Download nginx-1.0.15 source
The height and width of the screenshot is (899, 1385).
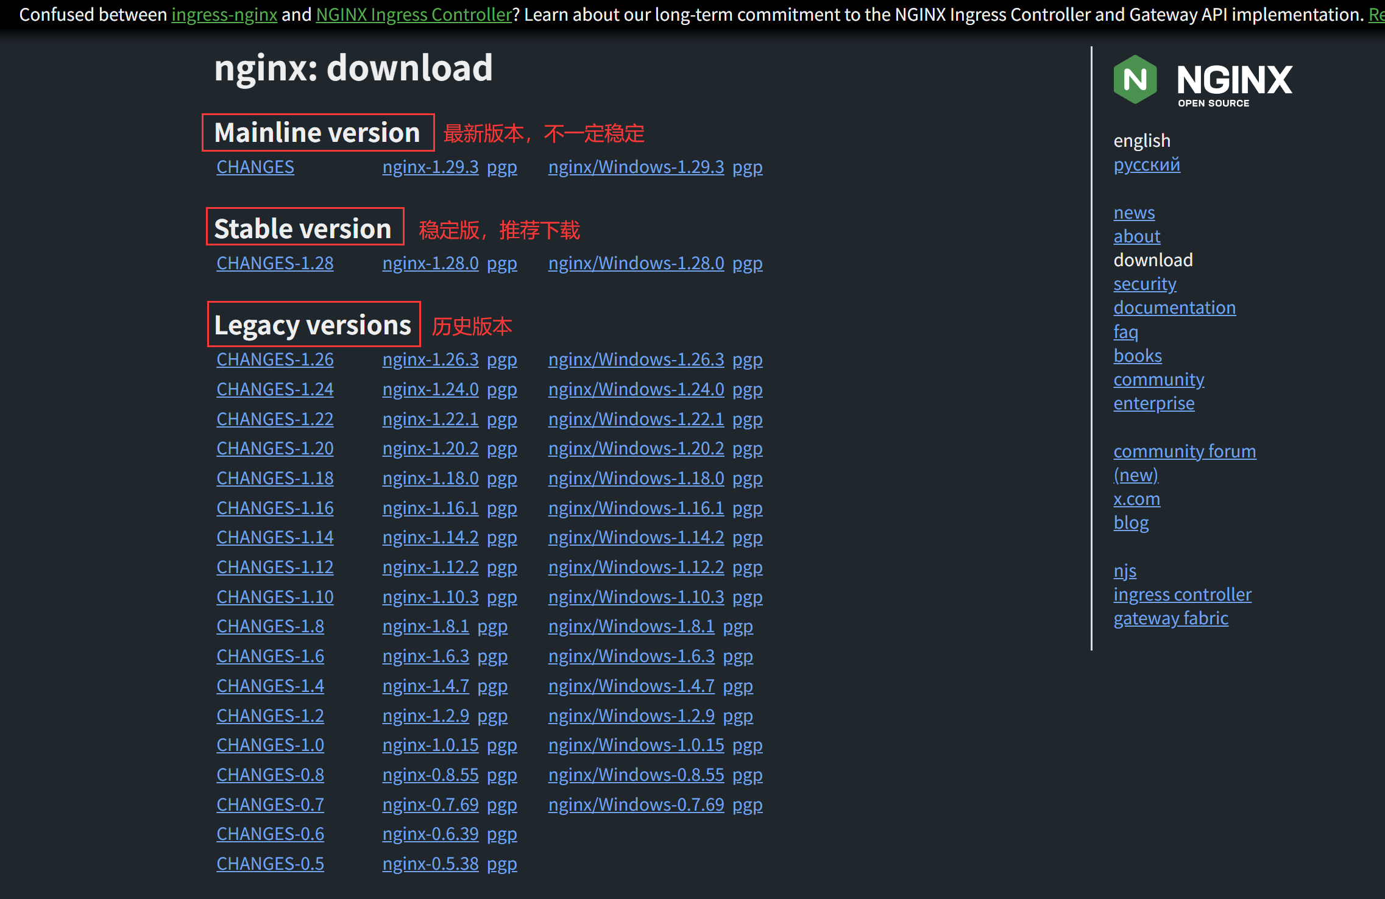pyautogui.click(x=430, y=745)
